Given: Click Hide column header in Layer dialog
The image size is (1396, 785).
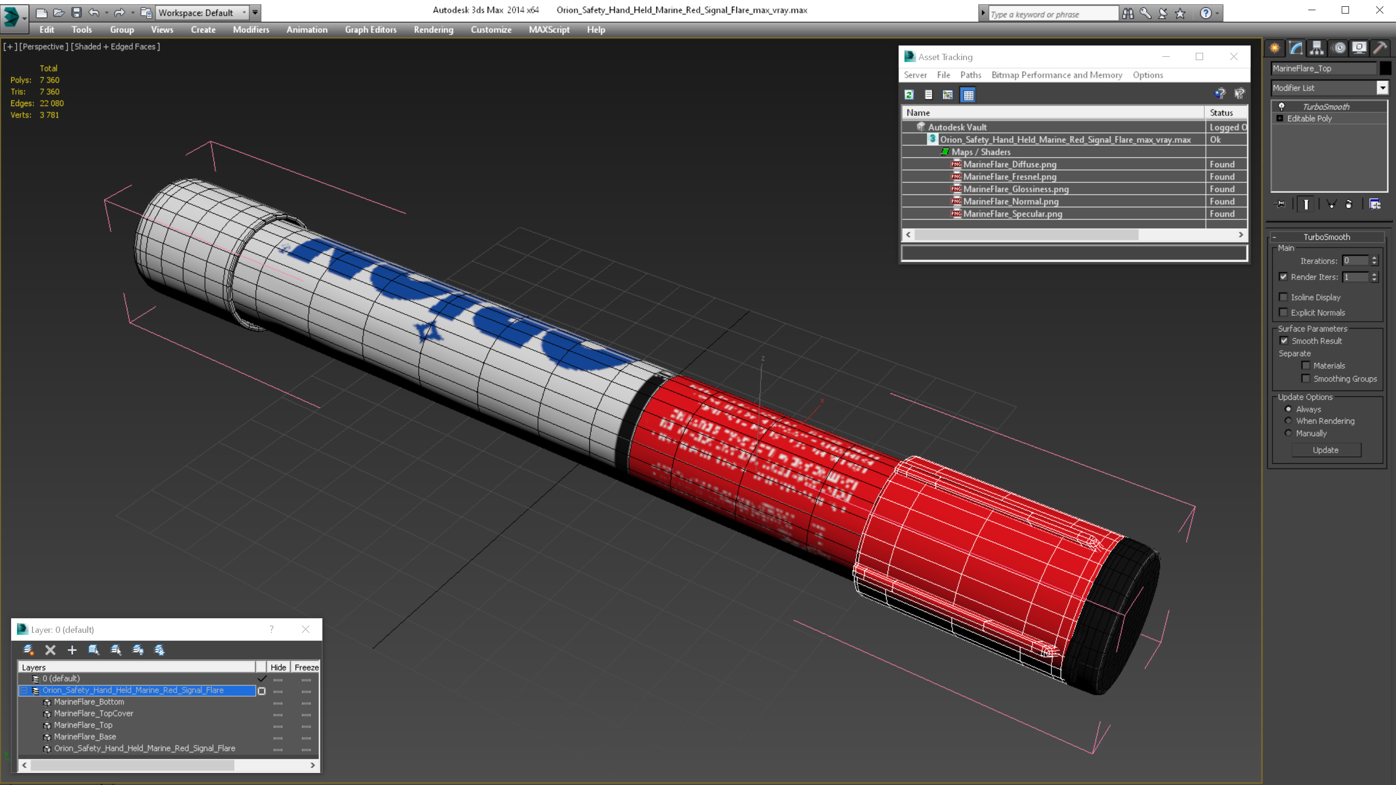Looking at the screenshot, I should point(278,667).
